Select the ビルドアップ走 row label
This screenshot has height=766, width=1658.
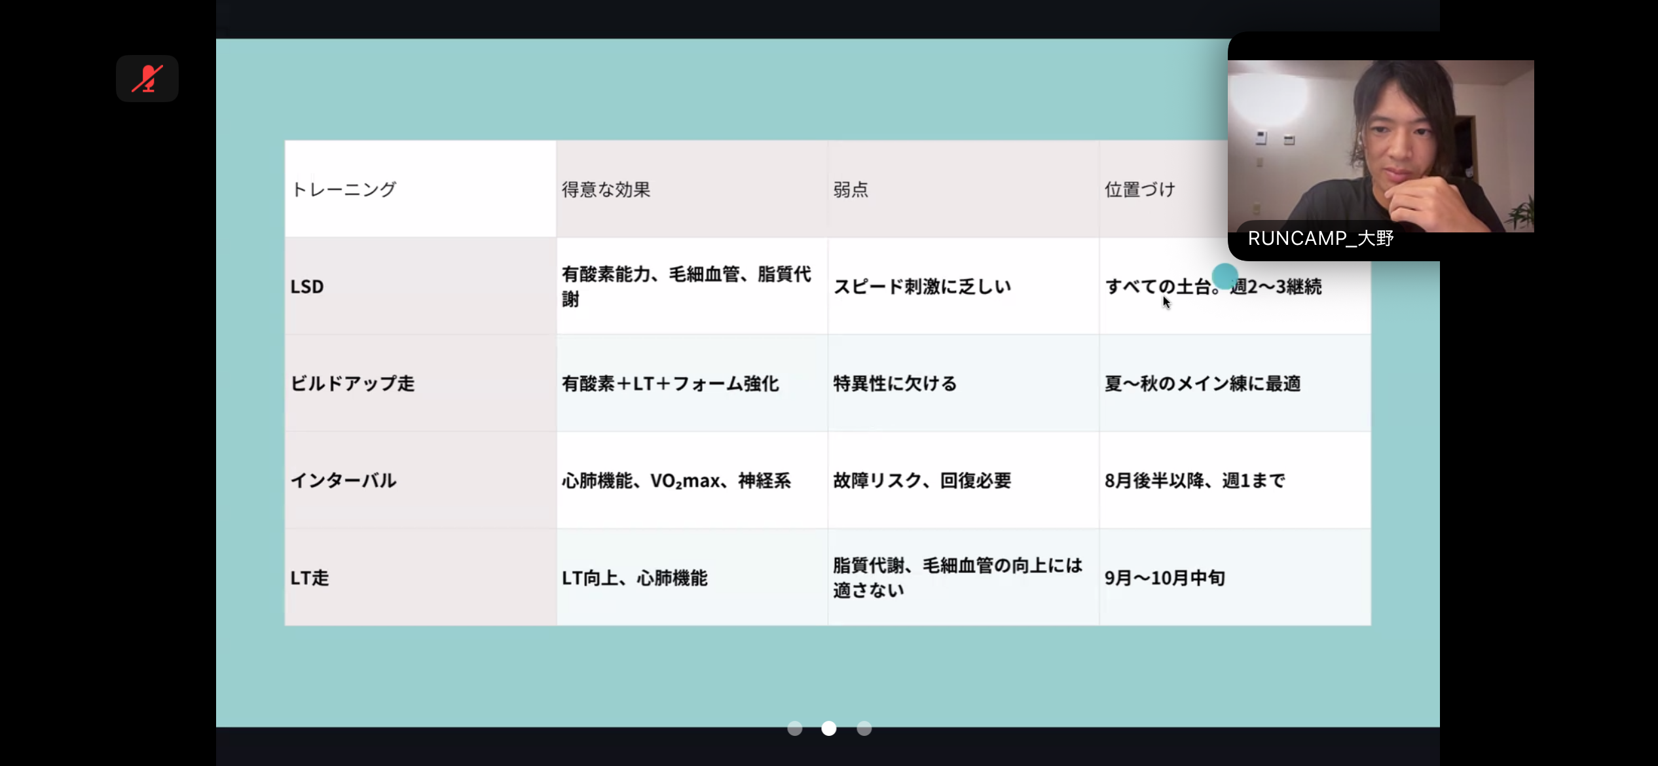(x=352, y=384)
